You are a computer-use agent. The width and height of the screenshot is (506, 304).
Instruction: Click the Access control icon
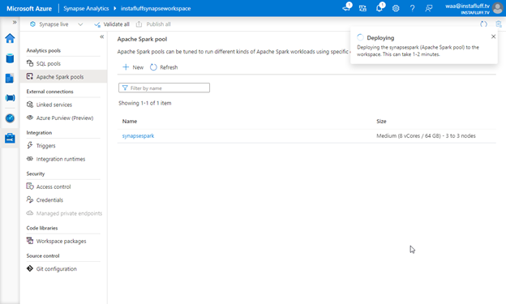click(30, 186)
